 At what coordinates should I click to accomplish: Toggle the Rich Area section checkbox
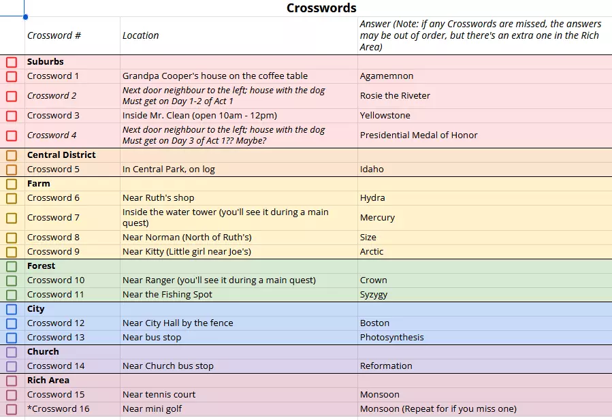(12, 381)
